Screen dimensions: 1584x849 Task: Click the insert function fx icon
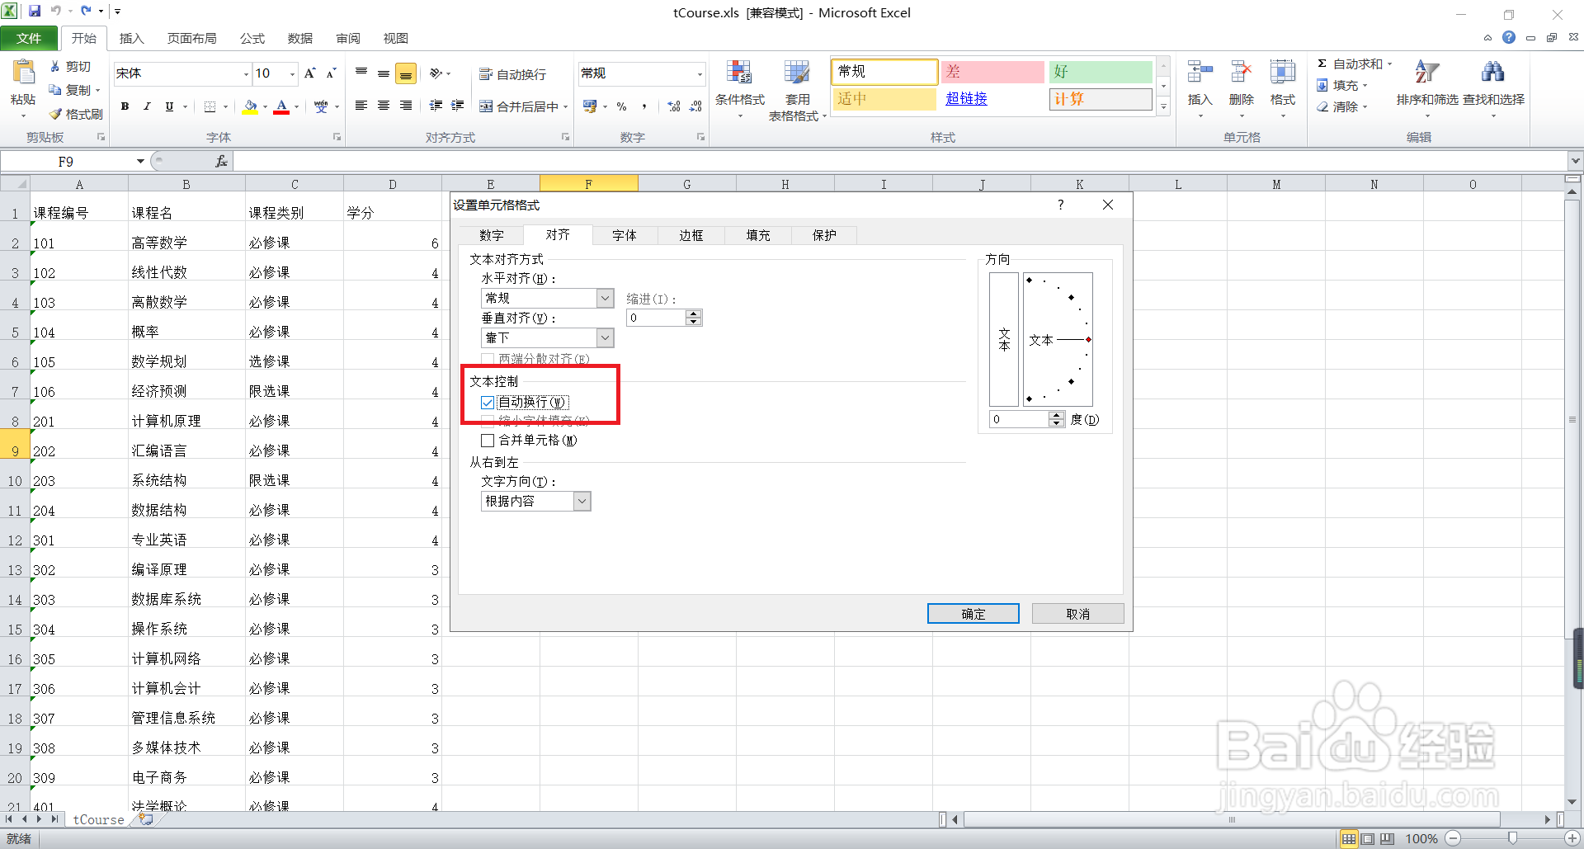pos(221,162)
